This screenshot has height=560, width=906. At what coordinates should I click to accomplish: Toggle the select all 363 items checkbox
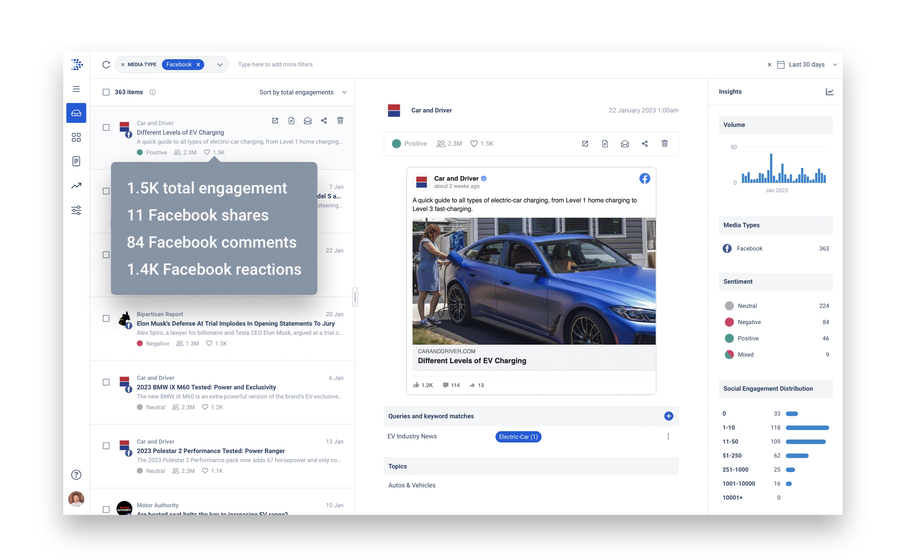point(106,92)
